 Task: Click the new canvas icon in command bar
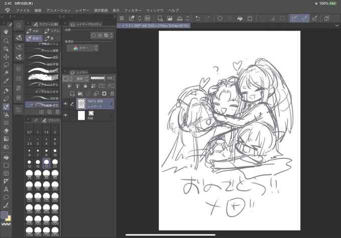tap(160, 18)
